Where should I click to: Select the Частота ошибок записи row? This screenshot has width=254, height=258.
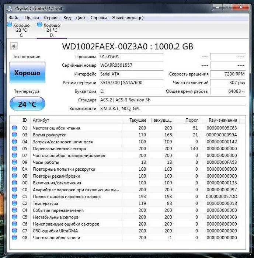(125, 238)
